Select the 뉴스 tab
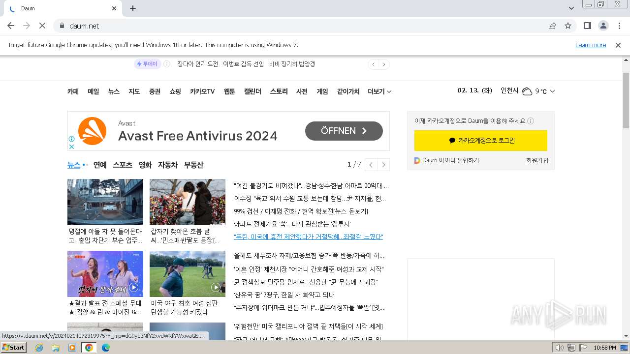 [74, 165]
